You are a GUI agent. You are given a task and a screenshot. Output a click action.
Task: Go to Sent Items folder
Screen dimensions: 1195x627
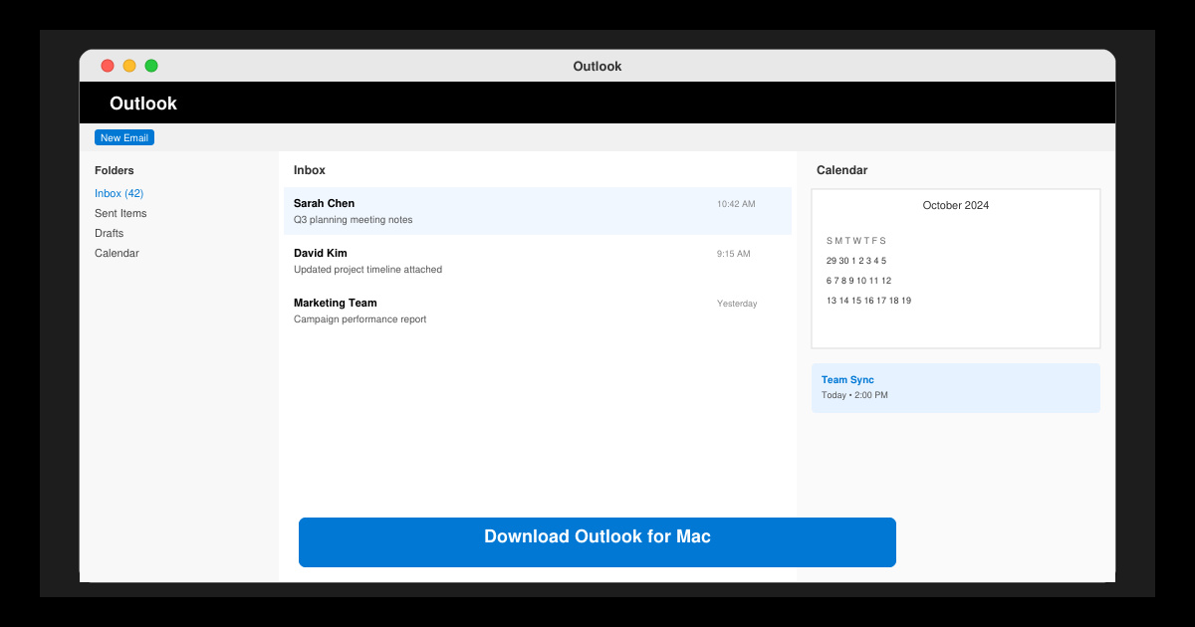[120, 213]
